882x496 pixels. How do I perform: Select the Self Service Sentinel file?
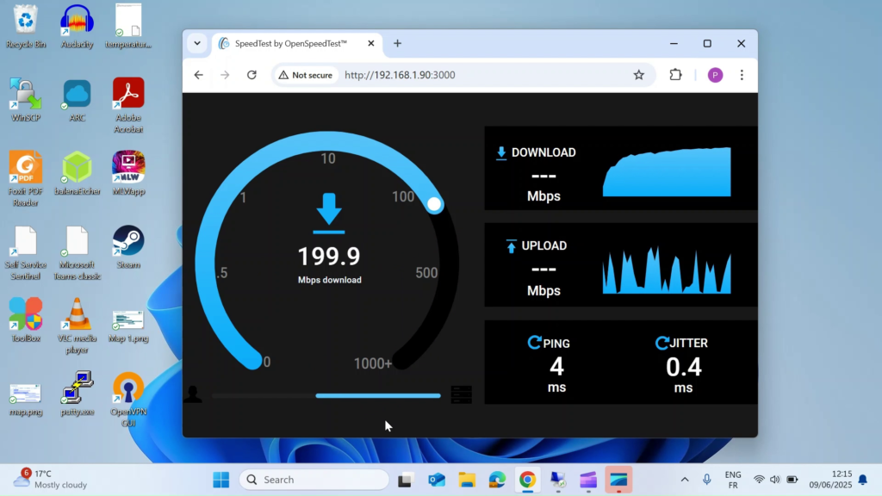(x=26, y=253)
